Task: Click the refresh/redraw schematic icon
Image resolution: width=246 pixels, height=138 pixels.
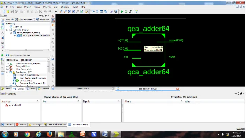Action: click(82, 11)
